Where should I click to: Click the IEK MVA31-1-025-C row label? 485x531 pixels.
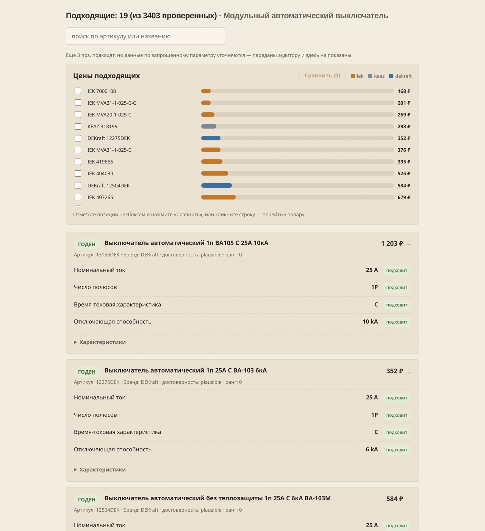(110, 150)
